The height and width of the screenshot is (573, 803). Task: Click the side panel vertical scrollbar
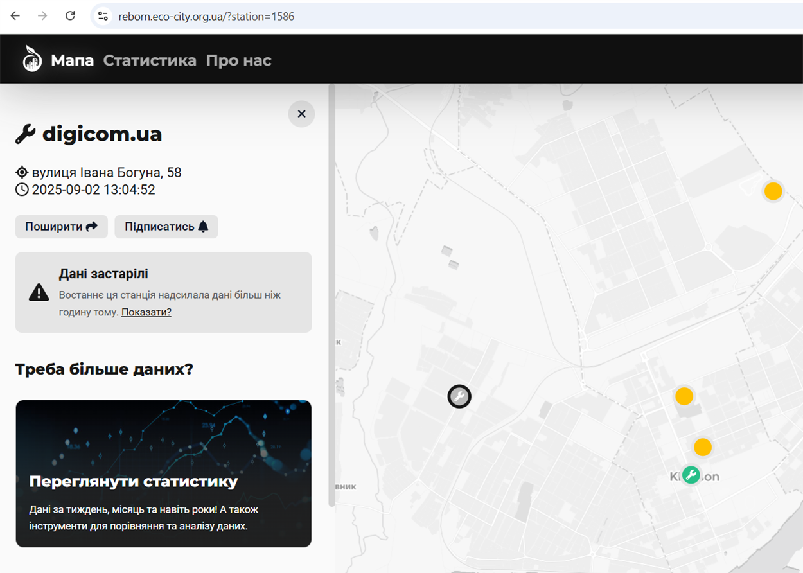(331, 295)
